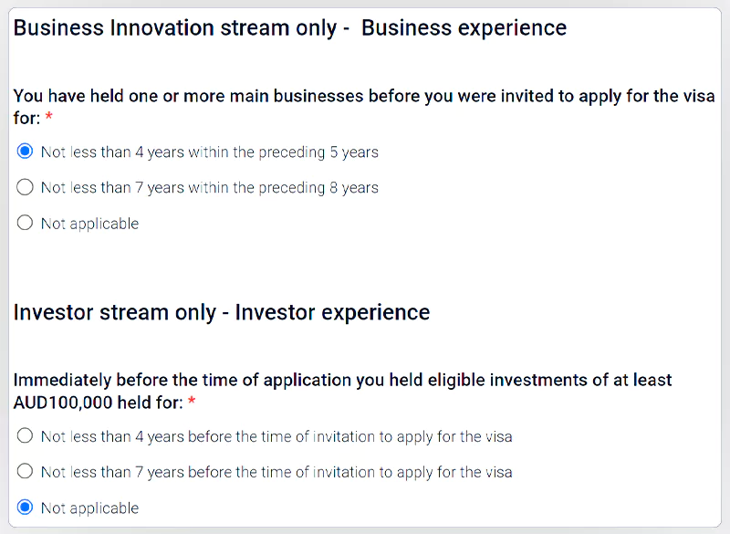
Task: Click the 'Investor stream only - Investor experience' heading
Action: coord(222,313)
